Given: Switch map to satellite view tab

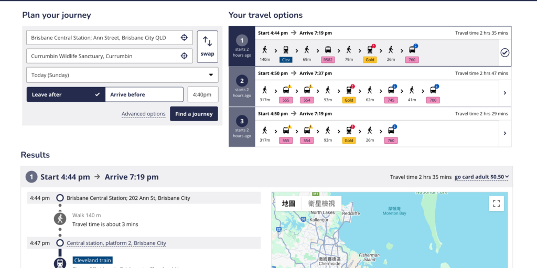Looking at the screenshot, I should [321, 203].
